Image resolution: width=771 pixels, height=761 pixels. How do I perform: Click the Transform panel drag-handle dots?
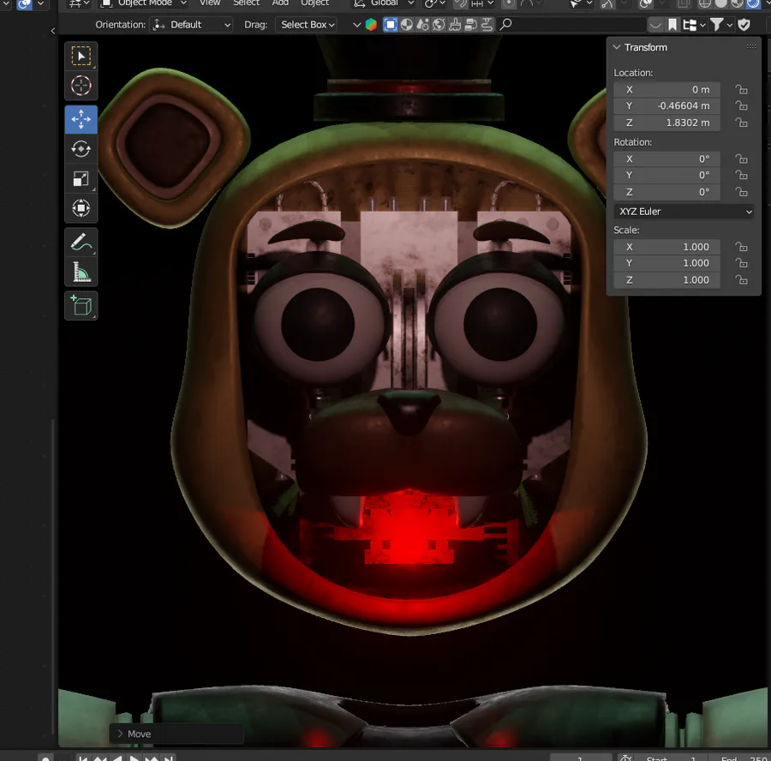[750, 47]
